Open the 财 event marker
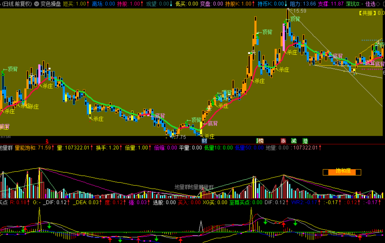Viewport: 385px width, 243px height. pos(204,141)
